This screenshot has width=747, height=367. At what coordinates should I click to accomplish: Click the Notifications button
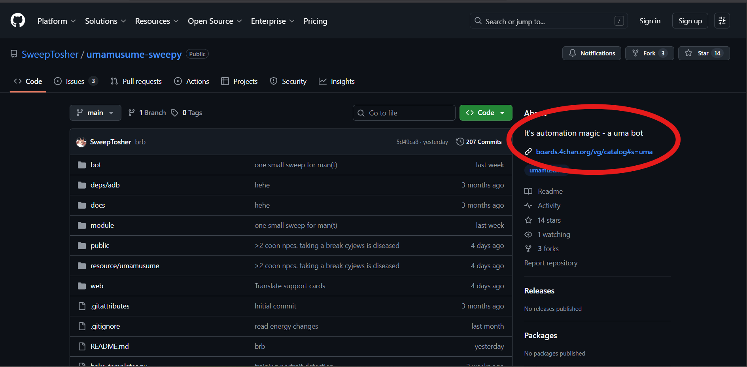point(592,53)
